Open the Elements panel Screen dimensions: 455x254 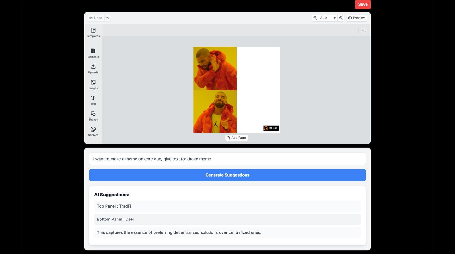93,53
